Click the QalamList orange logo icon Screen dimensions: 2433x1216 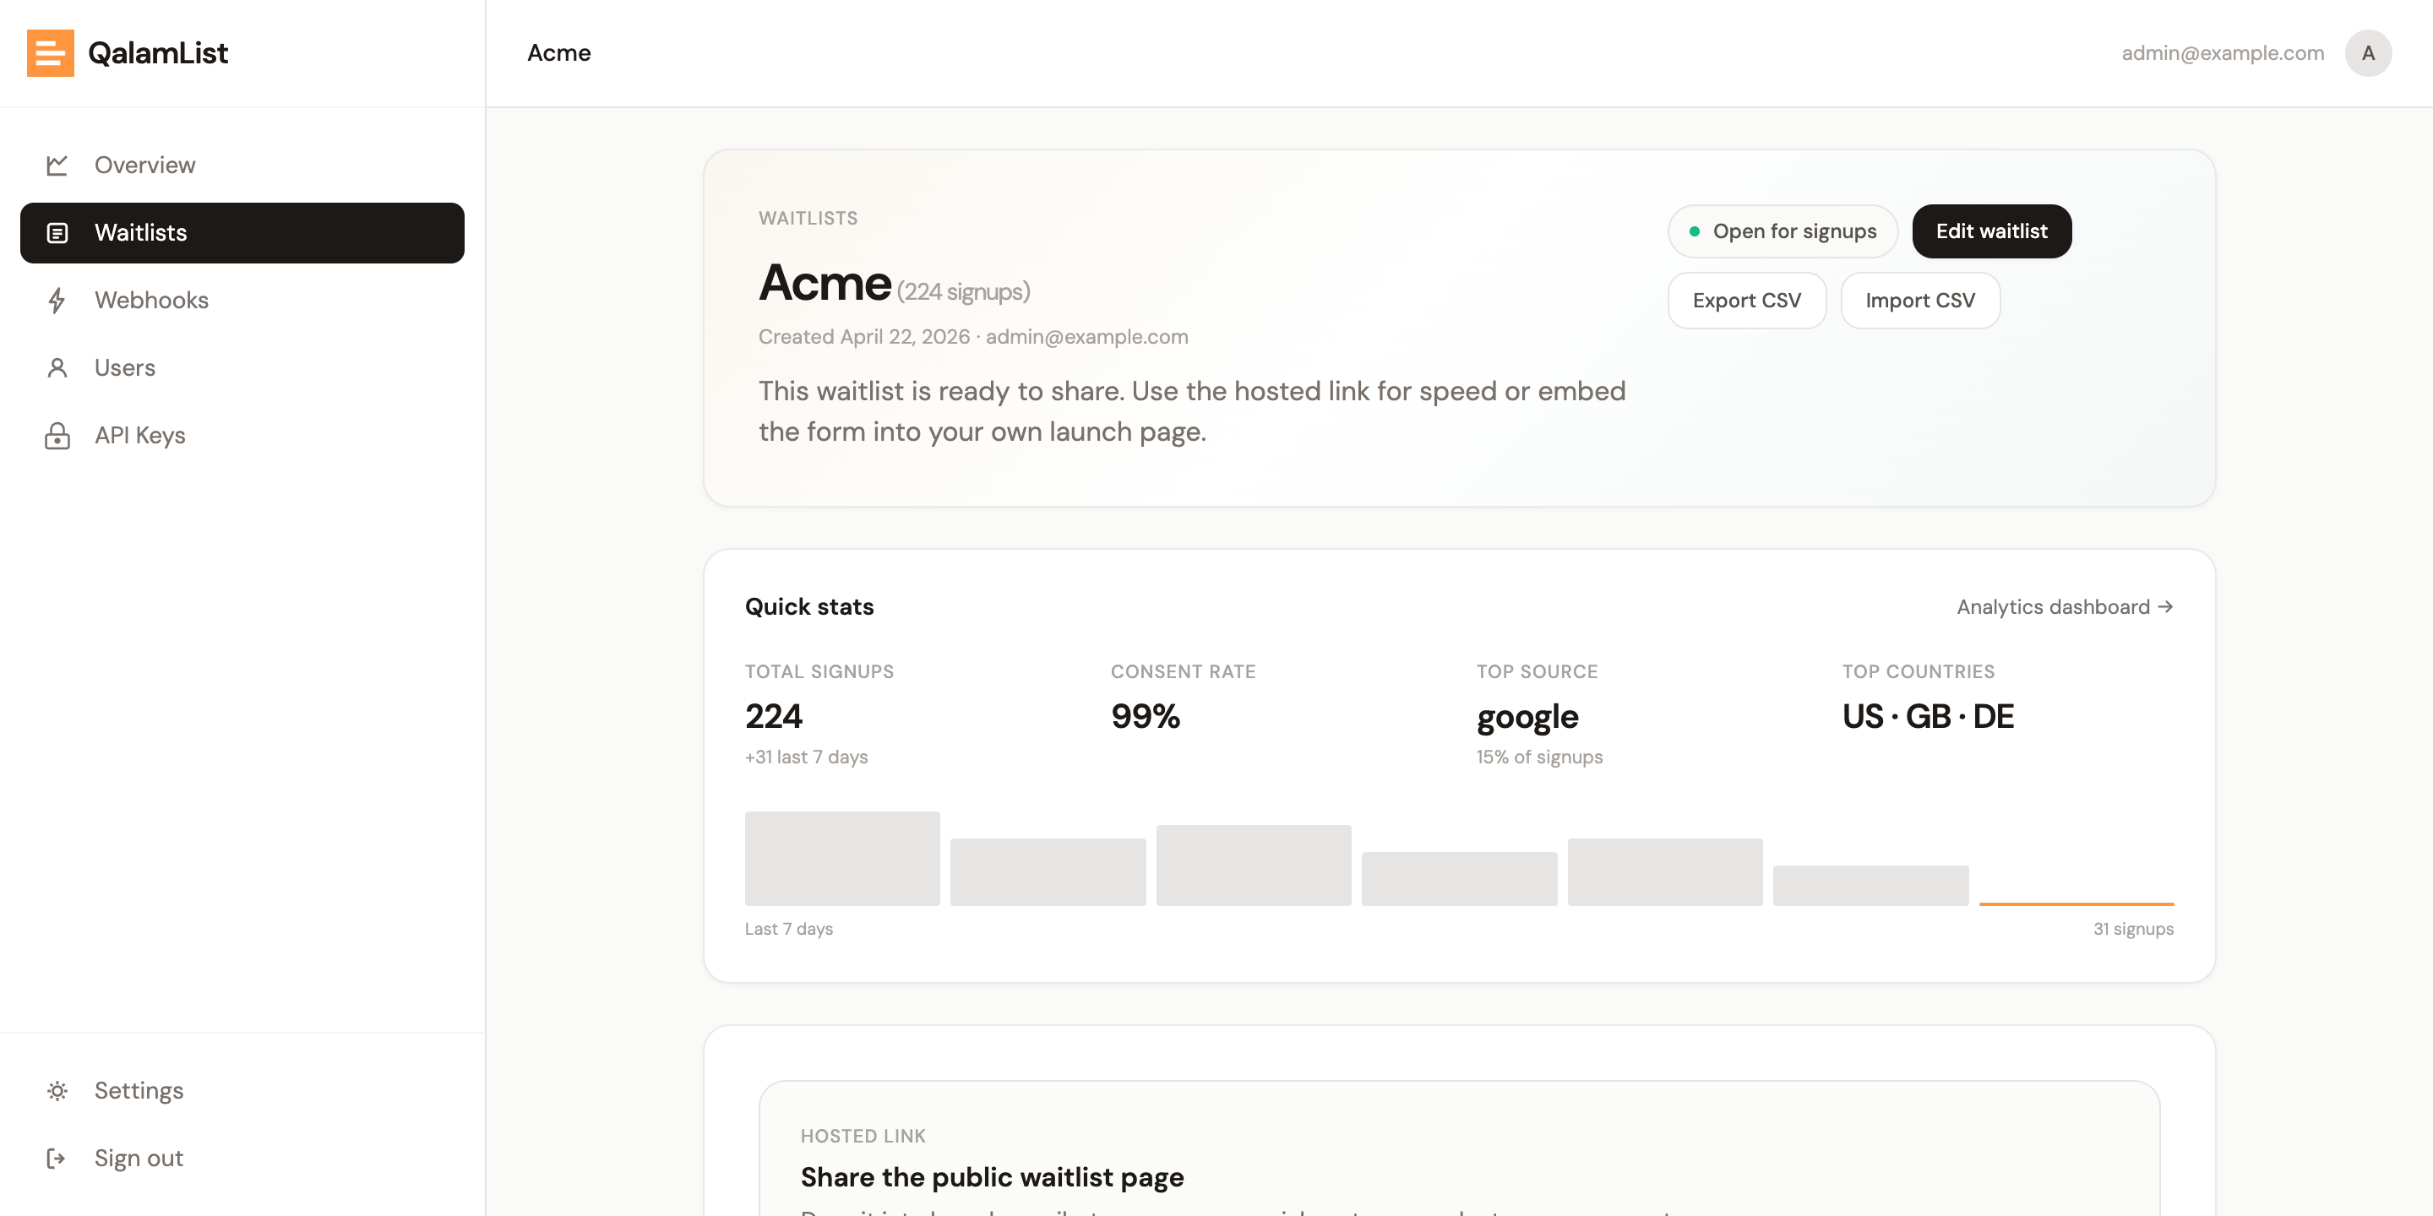50,53
